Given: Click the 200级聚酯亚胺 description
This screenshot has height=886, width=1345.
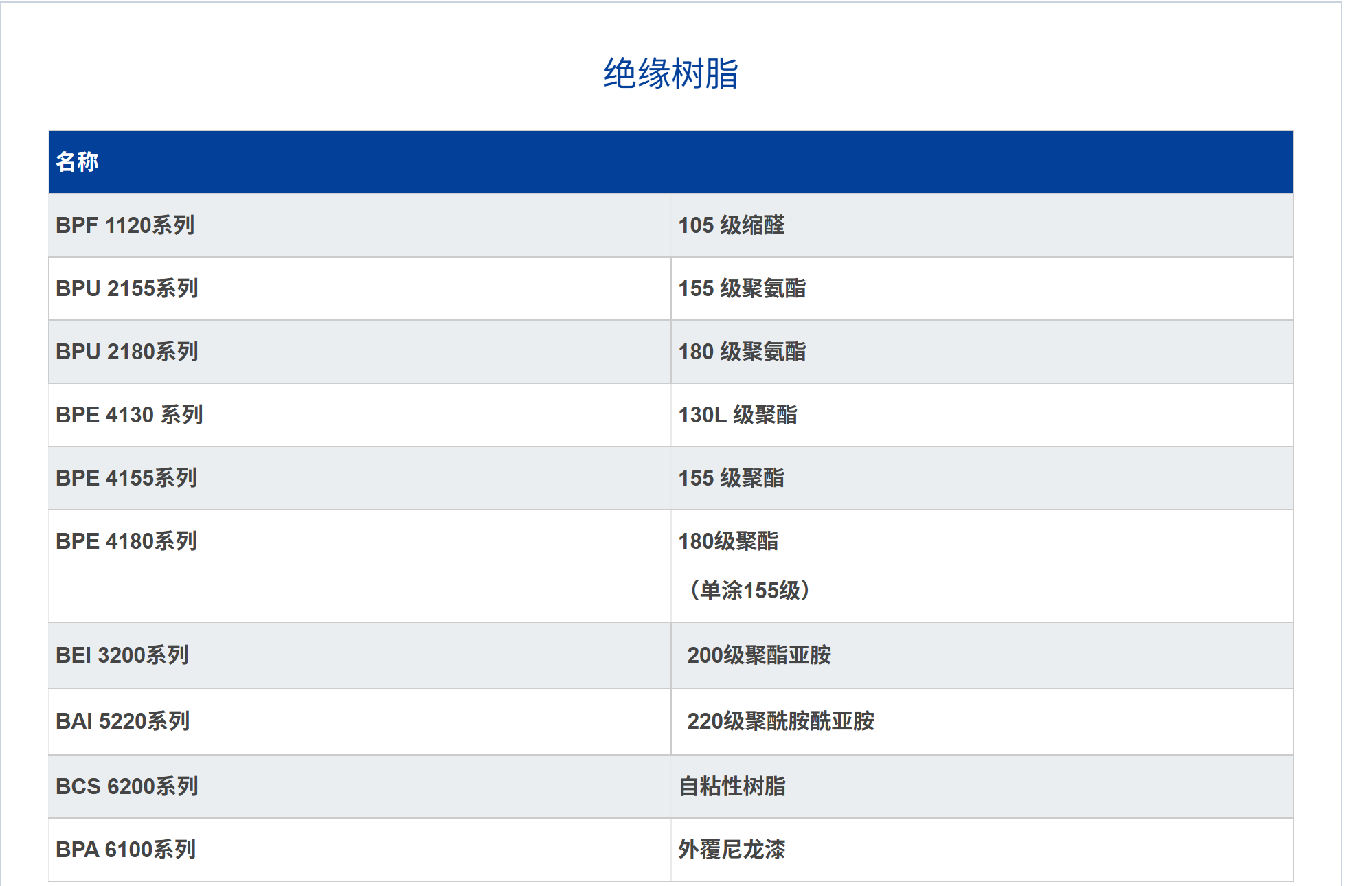Looking at the screenshot, I should point(759,655).
